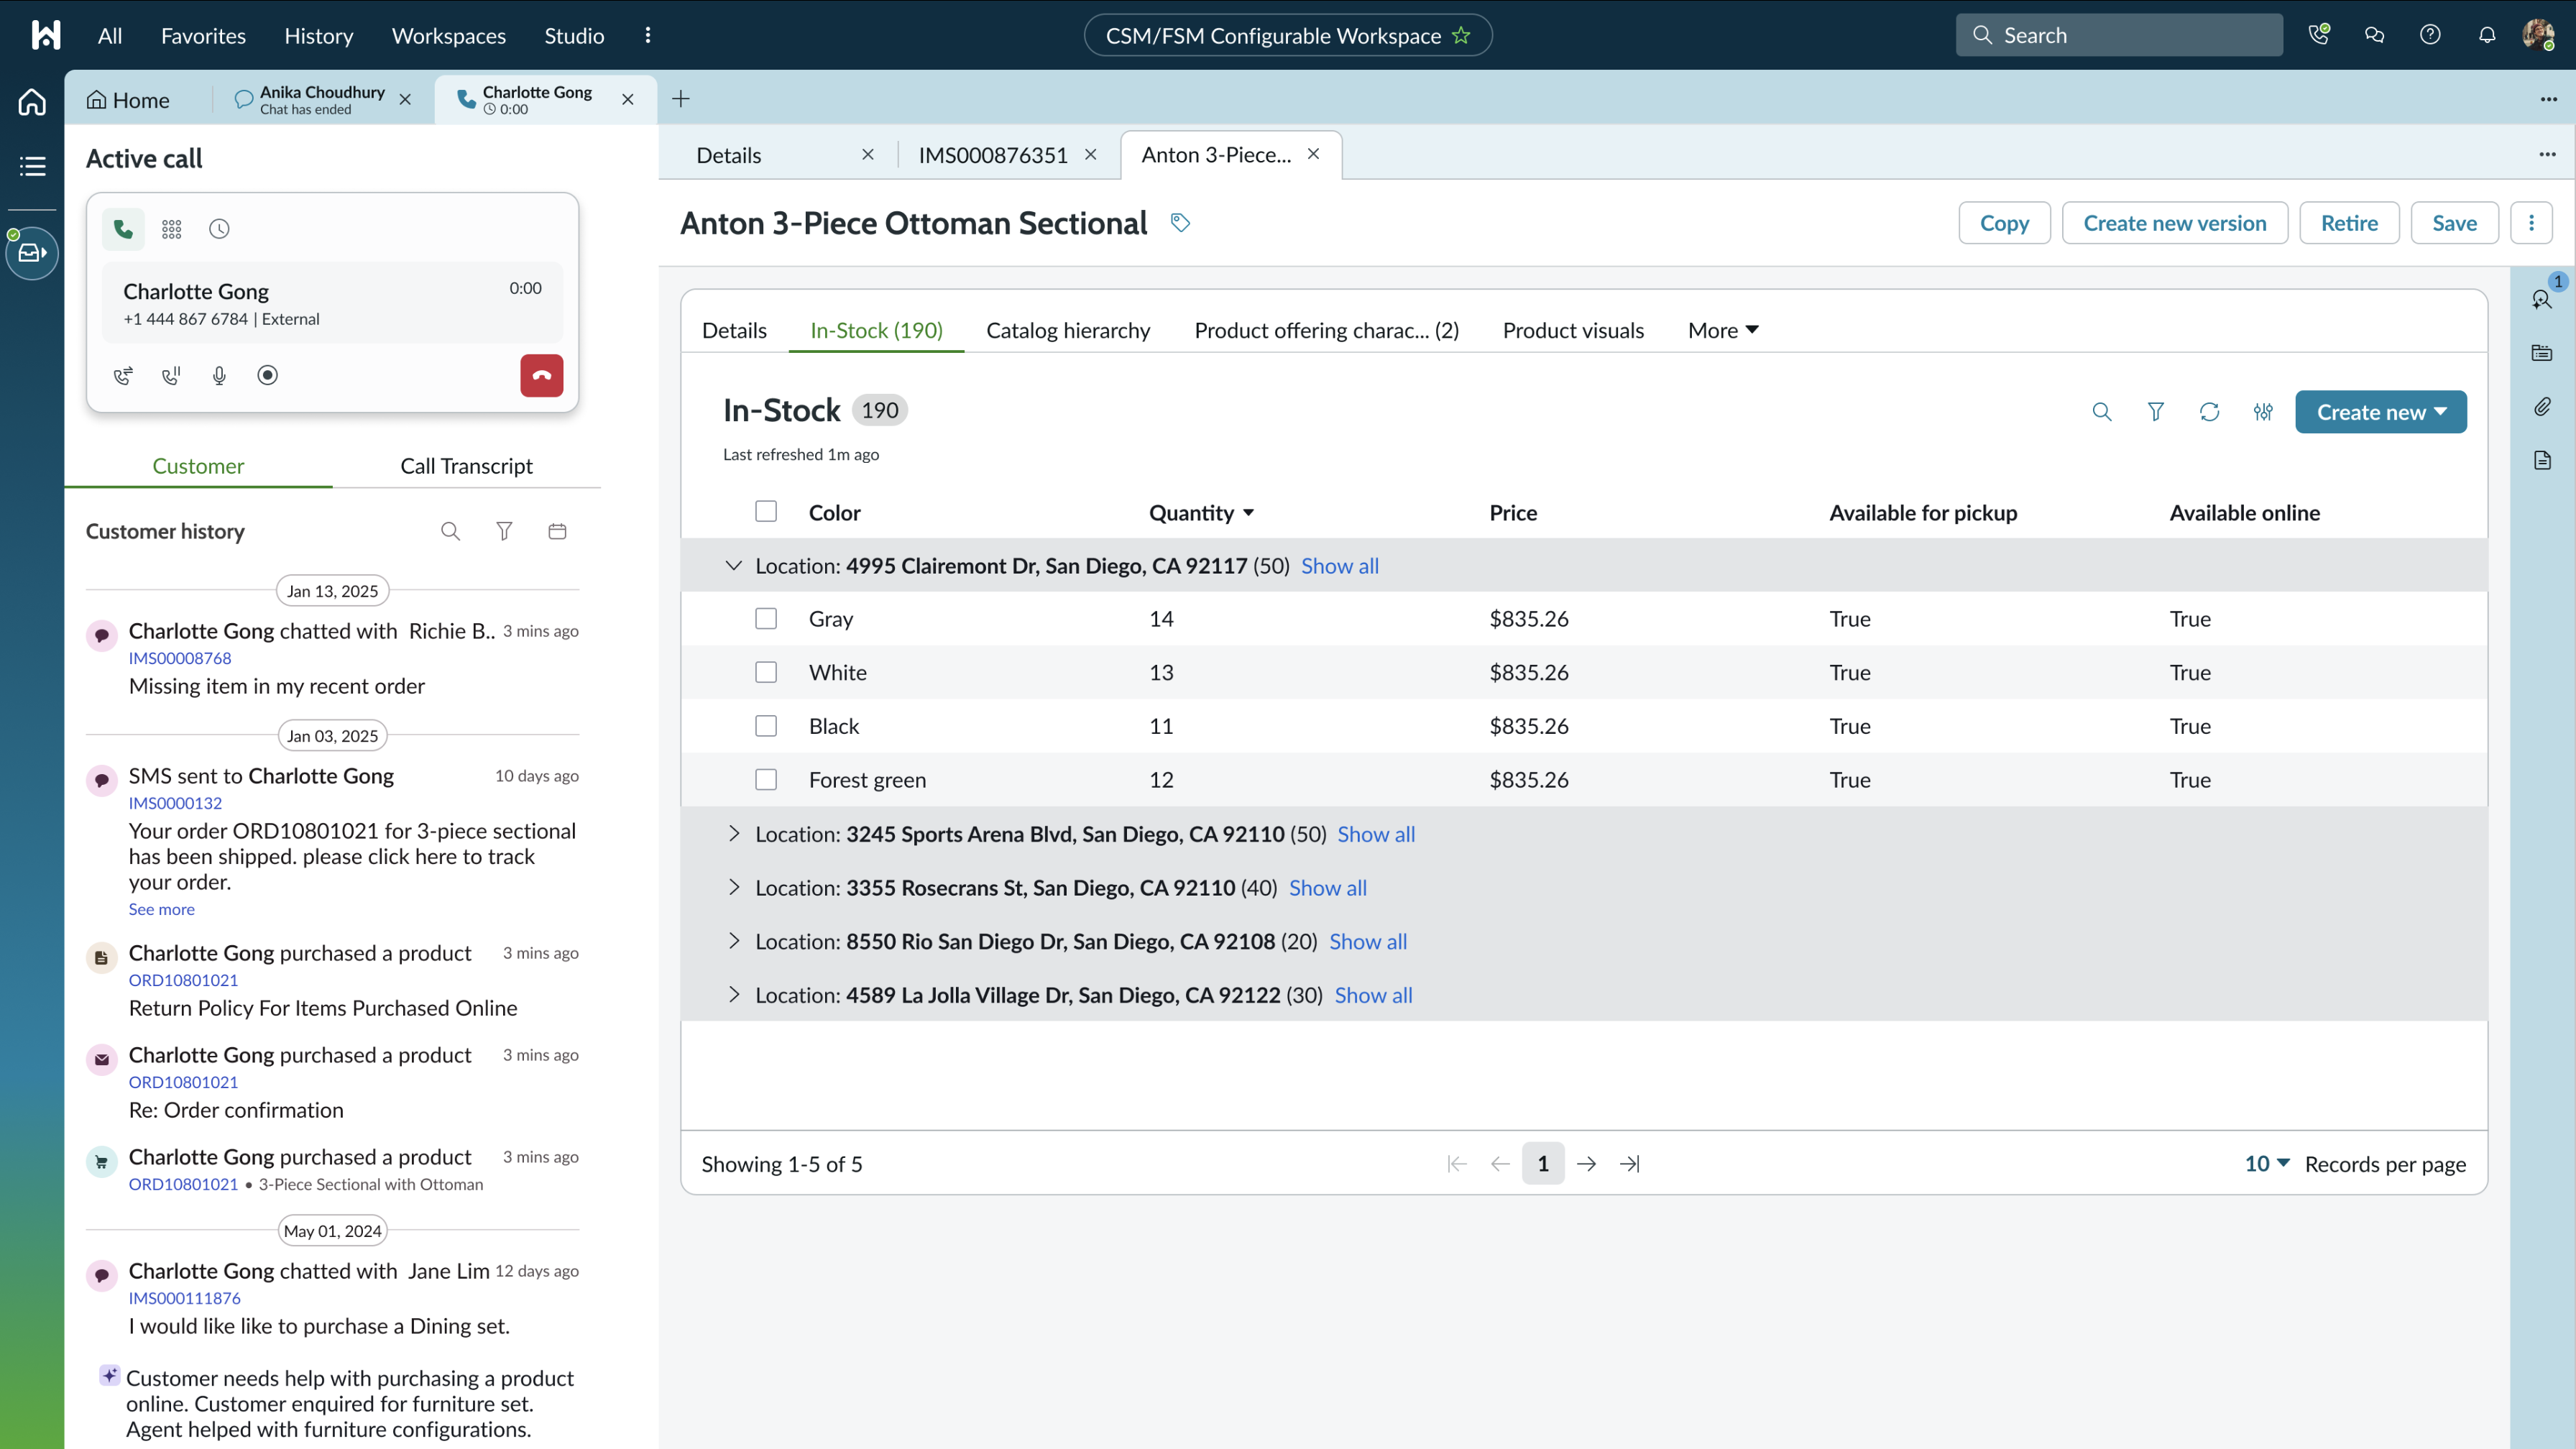The width and height of the screenshot is (2576, 1449).
Task: Open calendar icon in Customer history
Action: click(557, 531)
